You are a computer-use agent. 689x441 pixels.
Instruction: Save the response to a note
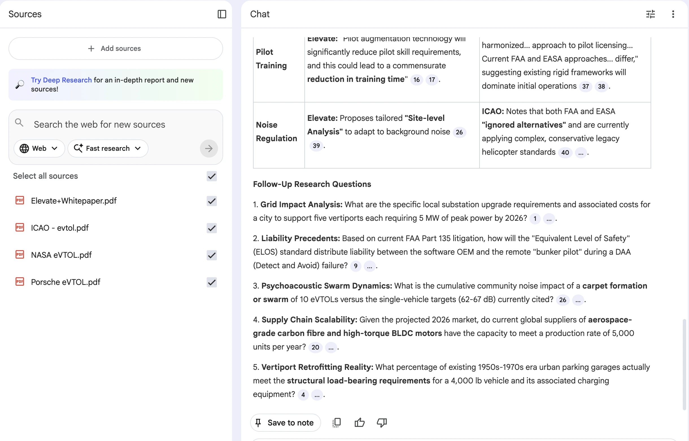(x=285, y=422)
